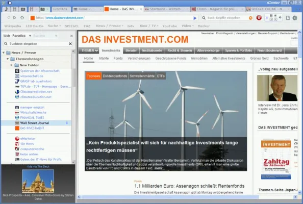The width and height of the screenshot is (303, 204).
Task: Click the horizontal page scrollbar
Action: click(x=170, y=197)
